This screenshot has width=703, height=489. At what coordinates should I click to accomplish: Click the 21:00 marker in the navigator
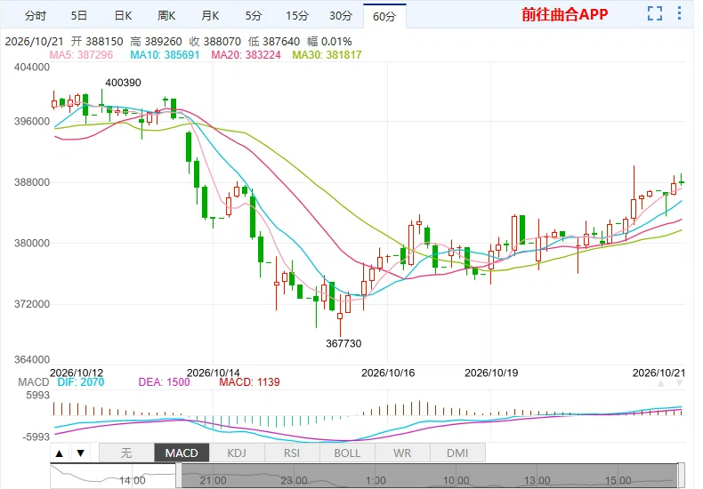coord(213,480)
